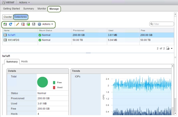Click the create datastore icon

pos(5,24)
